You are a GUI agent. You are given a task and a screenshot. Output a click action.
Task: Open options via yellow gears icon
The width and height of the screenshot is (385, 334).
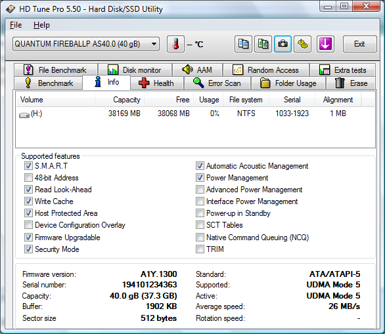tap(302, 44)
